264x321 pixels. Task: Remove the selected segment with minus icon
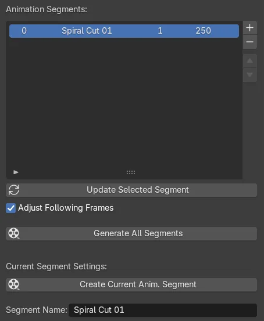click(249, 42)
